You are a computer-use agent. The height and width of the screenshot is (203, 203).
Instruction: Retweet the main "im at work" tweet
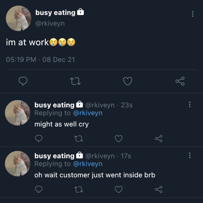click(x=75, y=82)
